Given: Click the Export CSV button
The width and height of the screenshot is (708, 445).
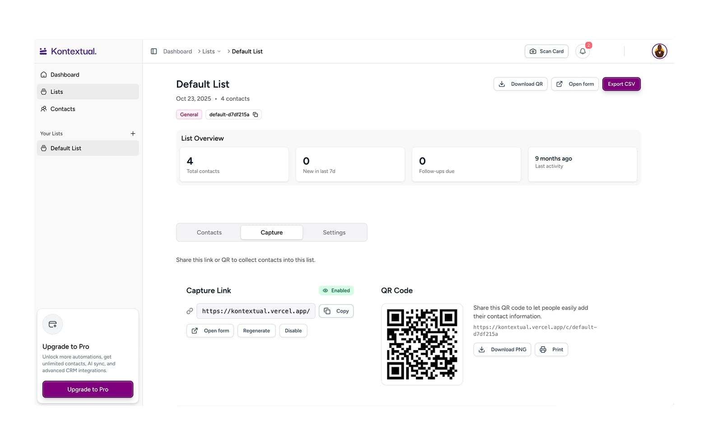Looking at the screenshot, I should coord(621,84).
